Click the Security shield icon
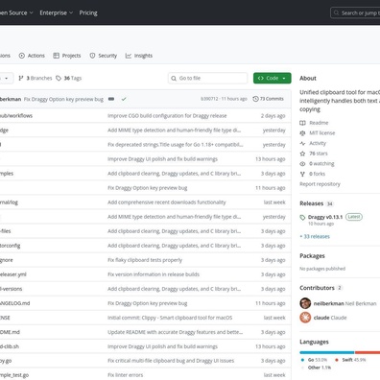 pos(92,56)
